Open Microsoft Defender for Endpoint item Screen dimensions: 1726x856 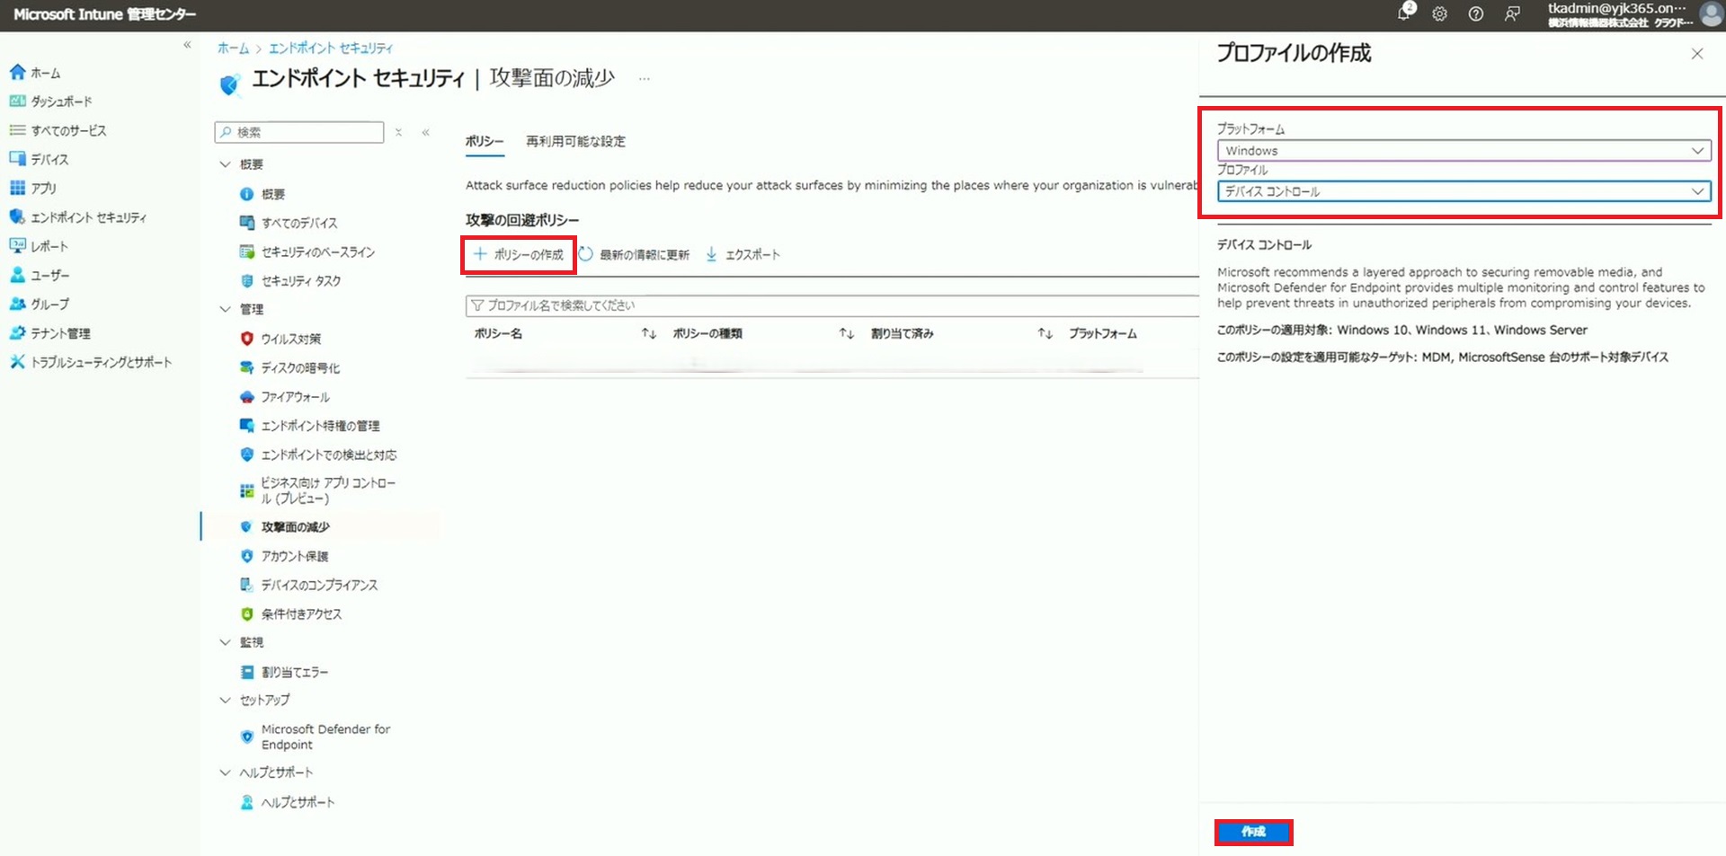pyautogui.click(x=325, y=737)
